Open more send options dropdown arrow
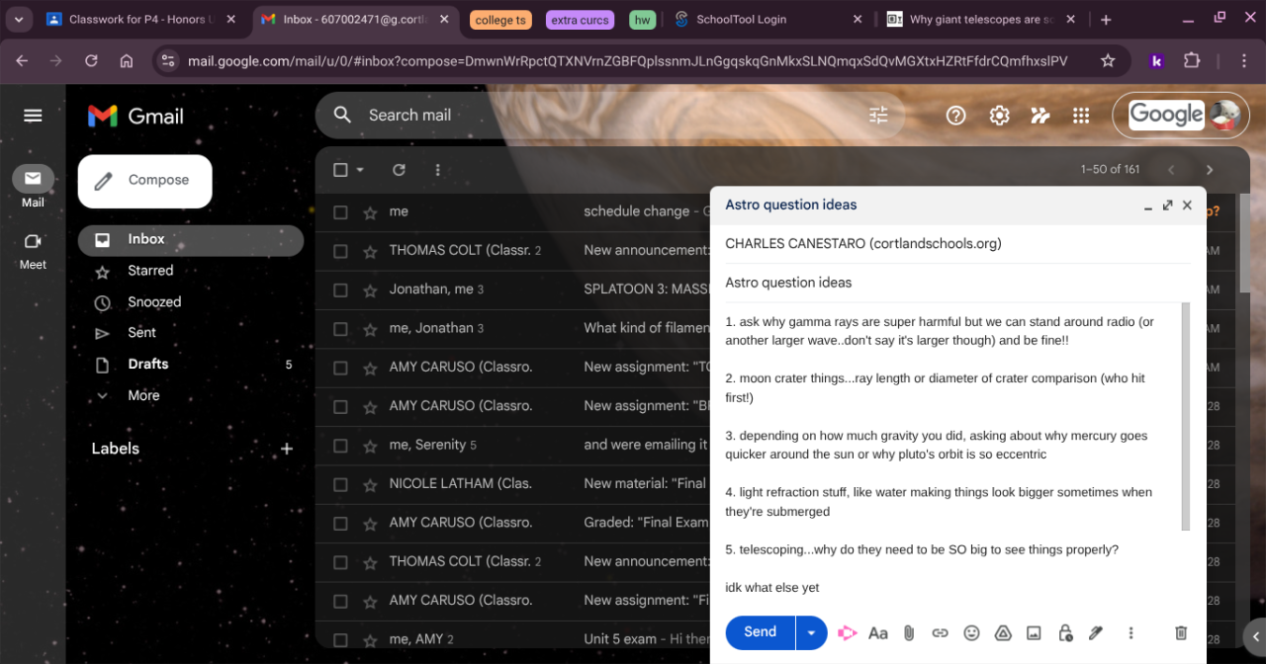1266x664 pixels. coord(811,632)
